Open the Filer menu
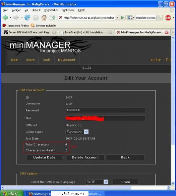The height and width of the screenshot is (196, 176). click(x=5, y=10)
